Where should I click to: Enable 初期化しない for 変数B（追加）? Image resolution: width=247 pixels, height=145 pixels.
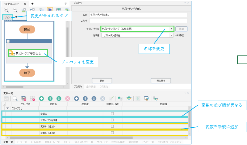pos(112,126)
